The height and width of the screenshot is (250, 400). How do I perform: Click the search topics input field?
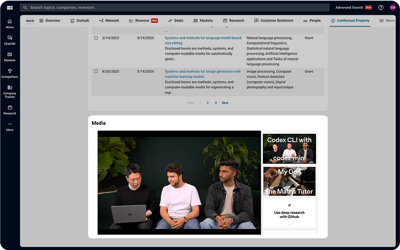click(175, 7)
